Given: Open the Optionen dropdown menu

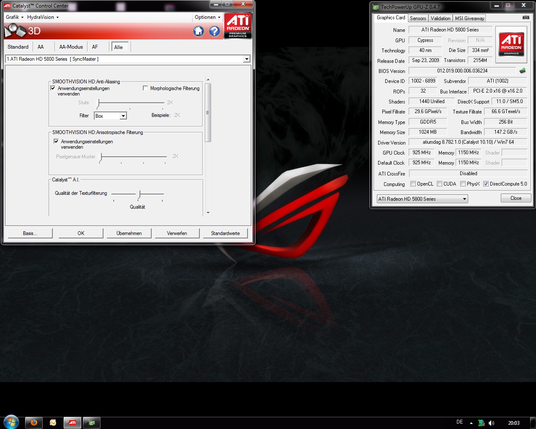Looking at the screenshot, I should coord(208,17).
